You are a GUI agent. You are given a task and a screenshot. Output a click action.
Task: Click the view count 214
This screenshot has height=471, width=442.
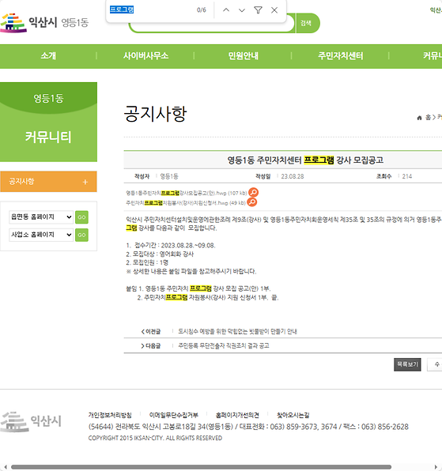pos(407,176)
